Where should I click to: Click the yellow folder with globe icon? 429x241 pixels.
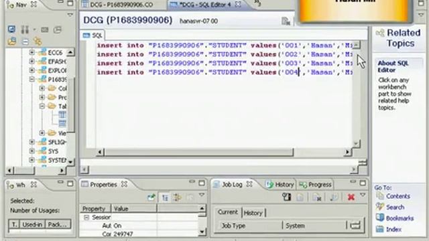coord(12,42)
